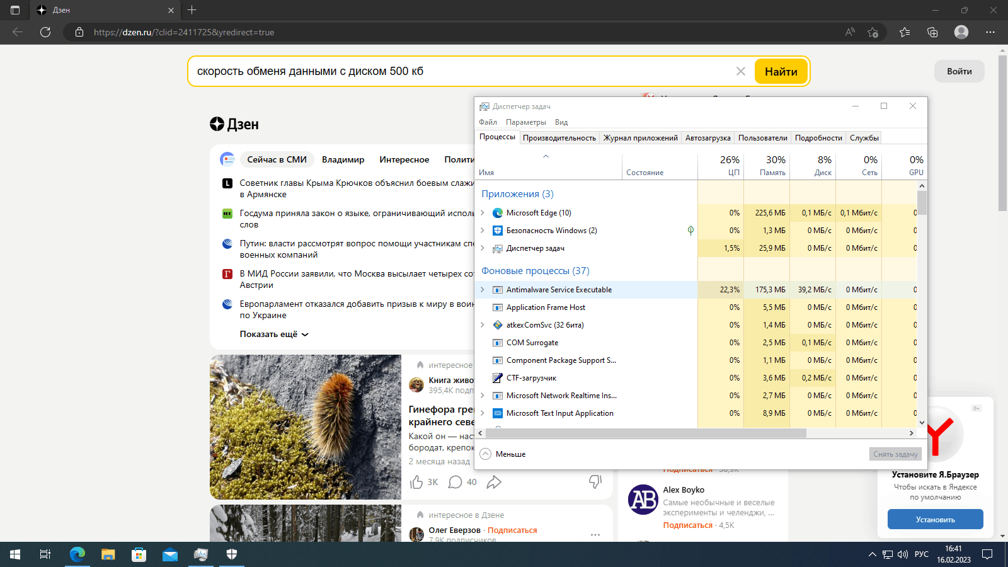Switch to the Производительность tab
1008x567 pixels.
(x=559, y=138)
